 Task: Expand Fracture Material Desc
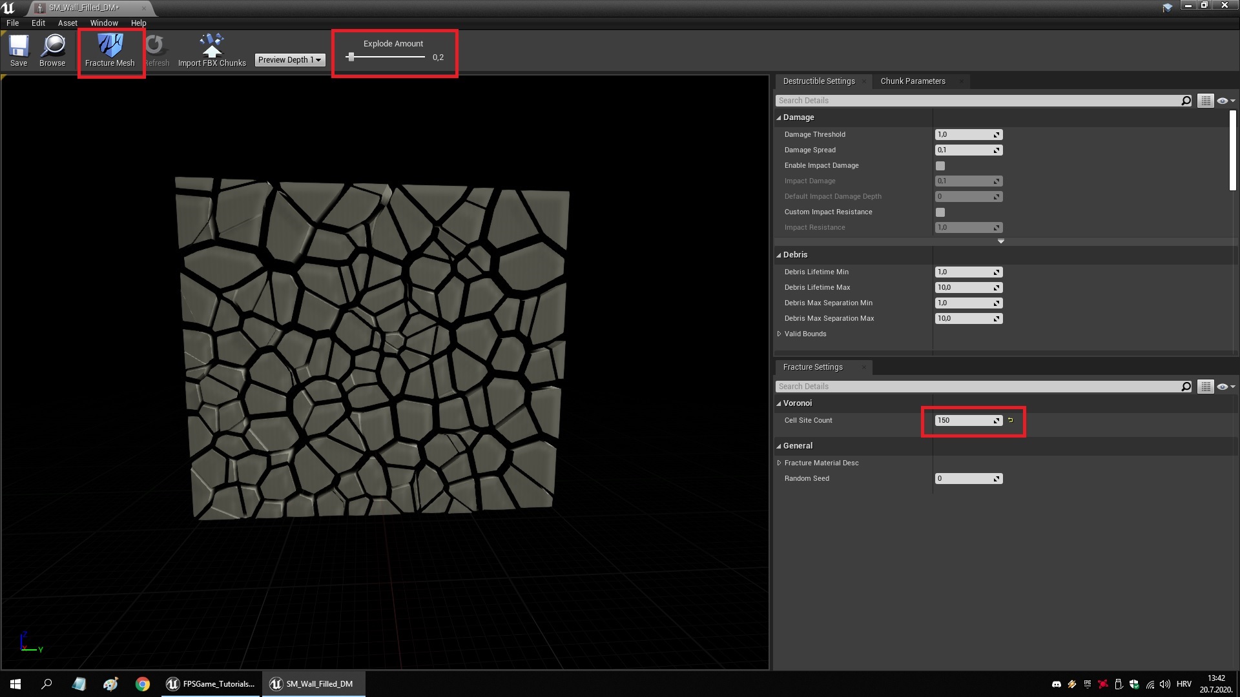pyautogui.click(x=780, y=463)
